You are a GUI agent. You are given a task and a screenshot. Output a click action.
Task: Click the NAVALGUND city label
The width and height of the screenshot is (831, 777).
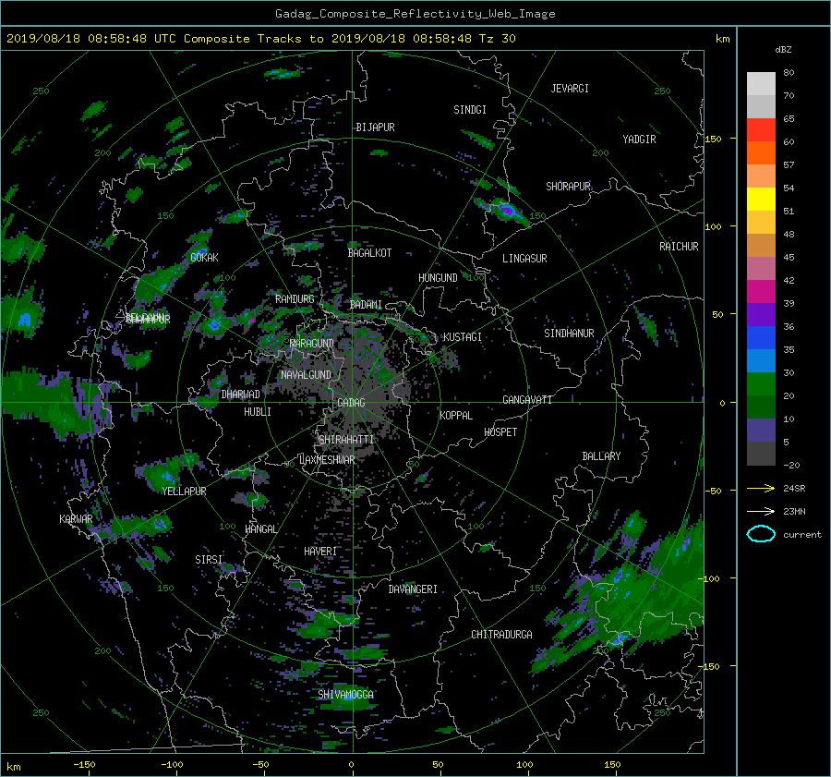click(306, 375)
